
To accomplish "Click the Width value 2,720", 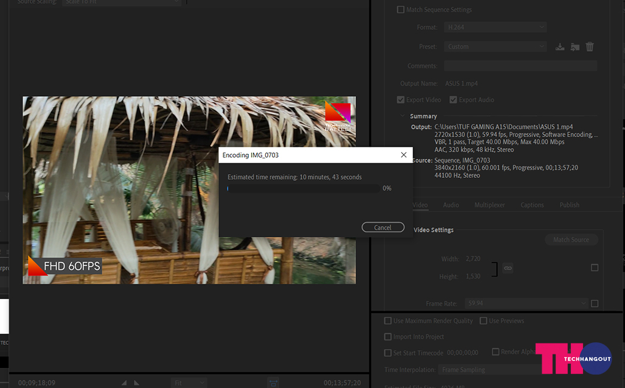I will click(473, 259).
